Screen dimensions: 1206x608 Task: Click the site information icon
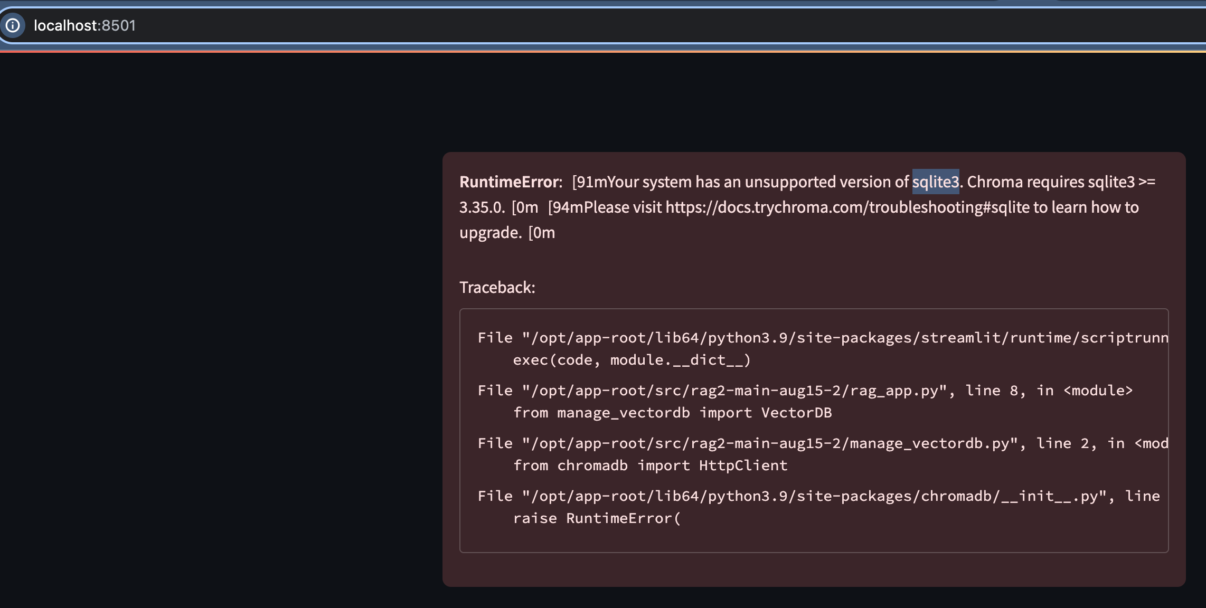[x=13, y=25]
